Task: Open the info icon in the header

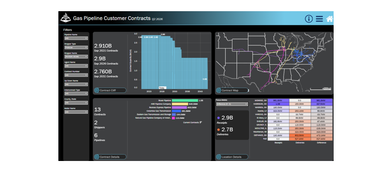Action: [308, 18]
